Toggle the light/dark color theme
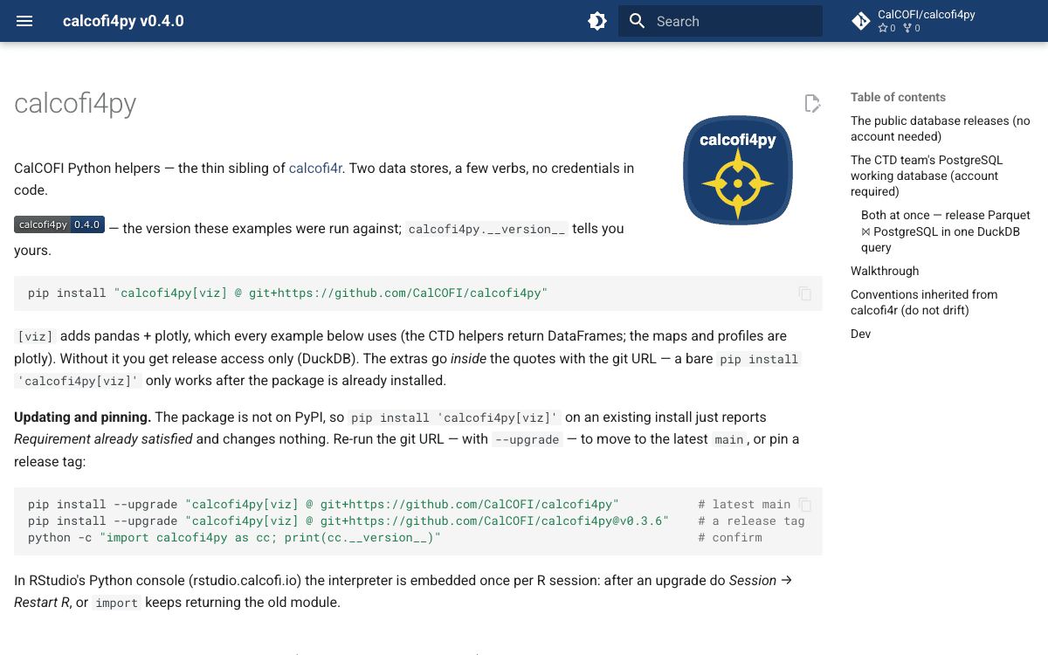Image resolution: width=1048 pixels, height=655 pixels. click(597, 21)
